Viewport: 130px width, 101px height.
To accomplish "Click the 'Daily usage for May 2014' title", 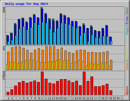I will 26,4.
